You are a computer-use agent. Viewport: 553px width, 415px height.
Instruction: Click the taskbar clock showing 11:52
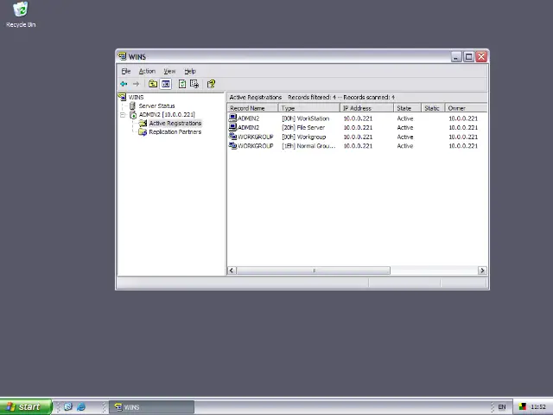[537, 407]
